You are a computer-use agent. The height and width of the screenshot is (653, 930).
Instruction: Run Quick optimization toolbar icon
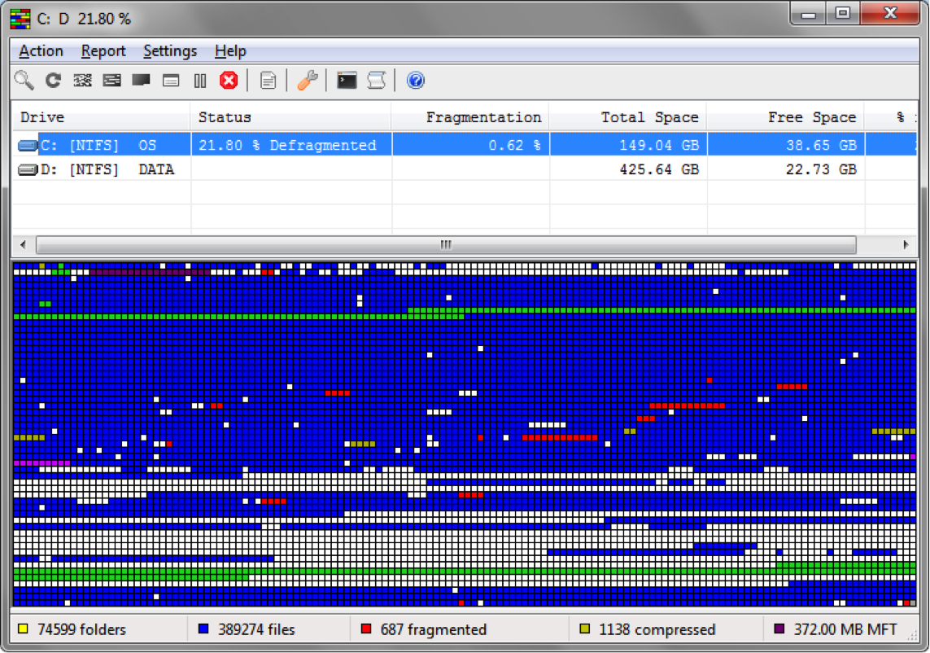(x=111, y=80)
